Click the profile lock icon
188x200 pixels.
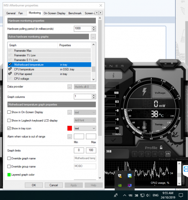pyautogui.click(x=161, y=147)
